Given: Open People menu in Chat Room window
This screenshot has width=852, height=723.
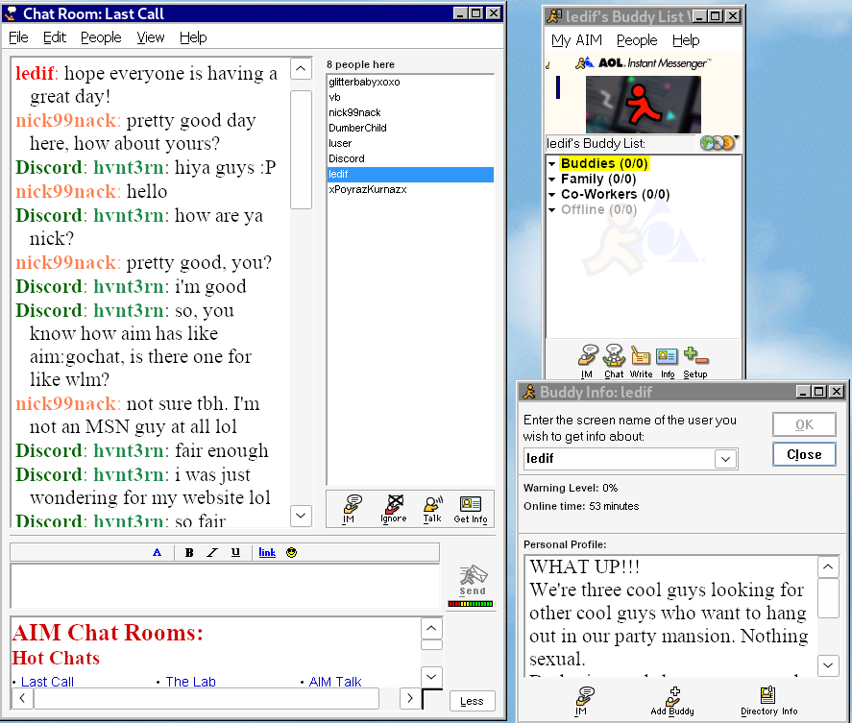Looking at the screenshot, I should (101, 37).
